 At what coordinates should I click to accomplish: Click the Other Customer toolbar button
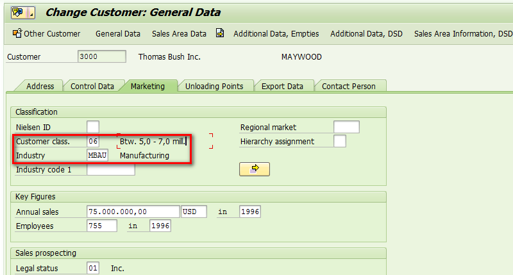[x=46, y=34]
